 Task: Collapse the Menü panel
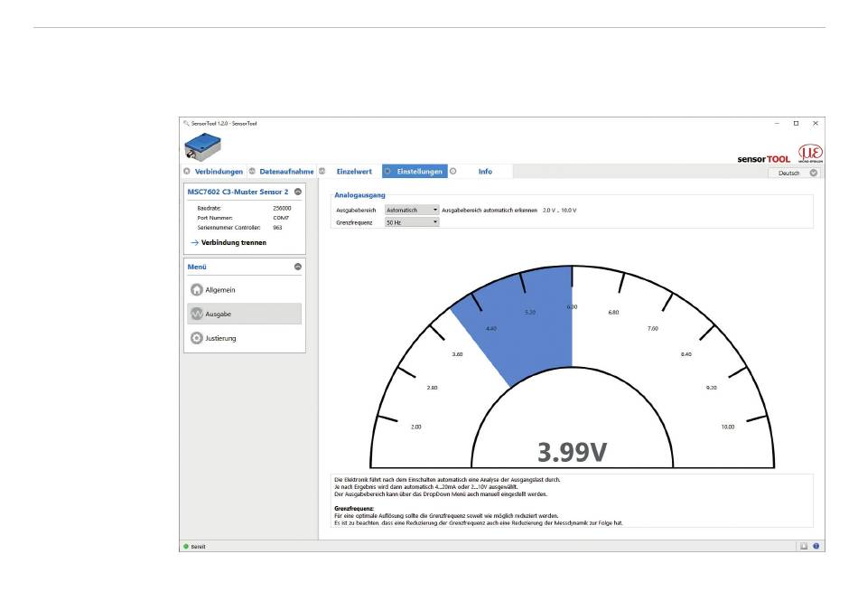298,267
